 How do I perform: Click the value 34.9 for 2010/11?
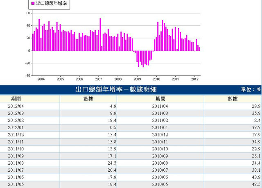256,142
